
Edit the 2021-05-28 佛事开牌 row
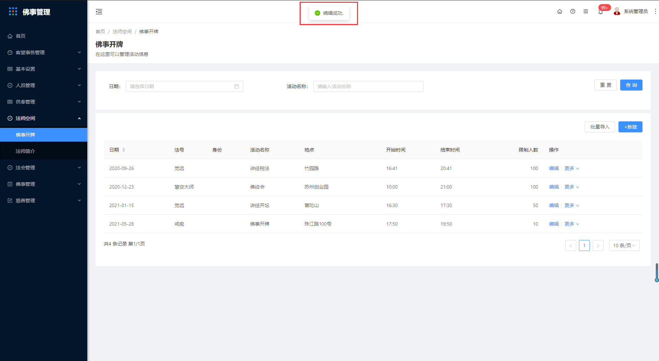[554, 224]
